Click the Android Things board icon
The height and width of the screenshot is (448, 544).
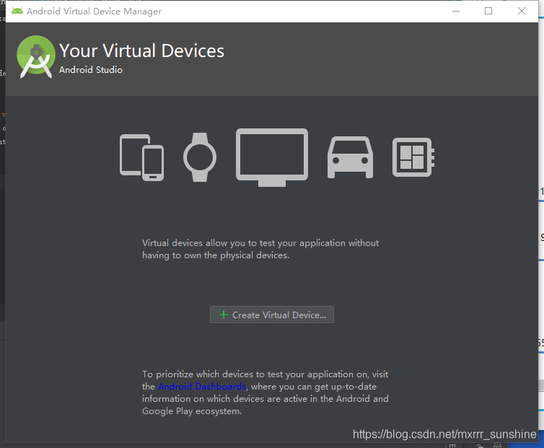point(413,157)
